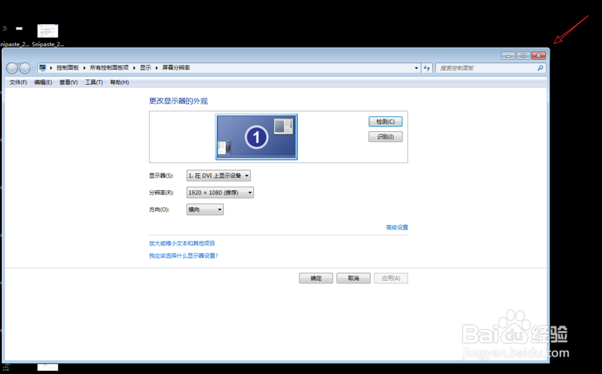Viewport: 602px width, 374px height.
Task: Open the 显示器(S) display dropdown
Action: 219,175
